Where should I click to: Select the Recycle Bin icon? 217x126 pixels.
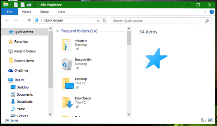[67, 64]
